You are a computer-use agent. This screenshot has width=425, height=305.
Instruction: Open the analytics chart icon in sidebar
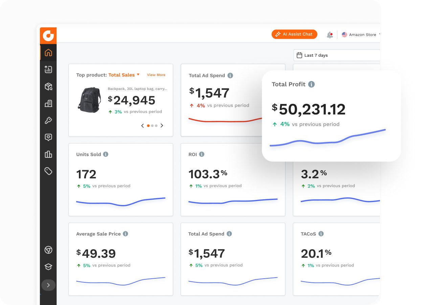pyautogui.click(x=48, y=69)
